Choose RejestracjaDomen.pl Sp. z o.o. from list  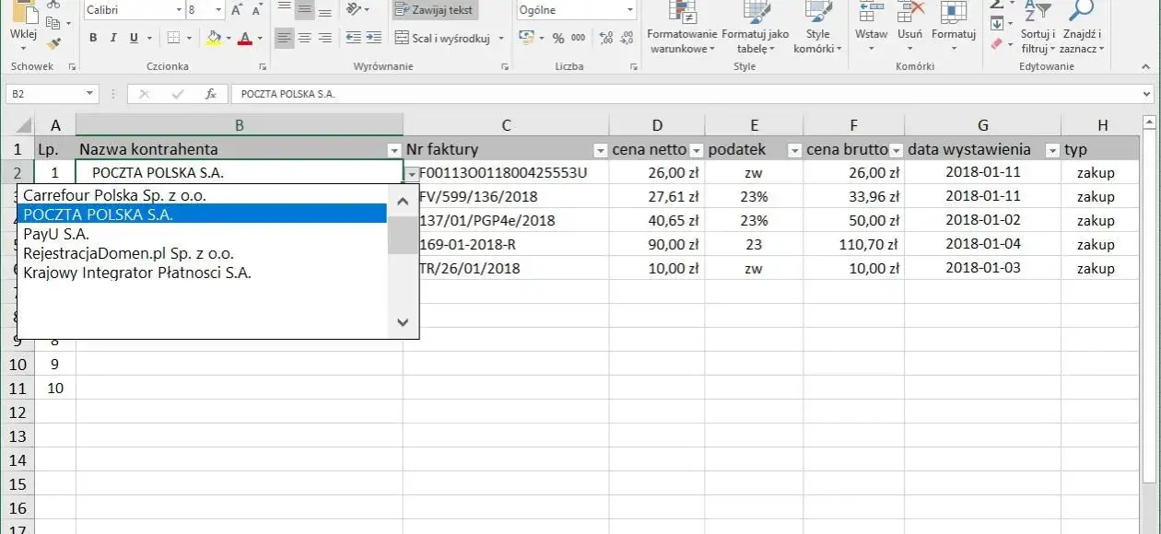click(x=202, y=253)
